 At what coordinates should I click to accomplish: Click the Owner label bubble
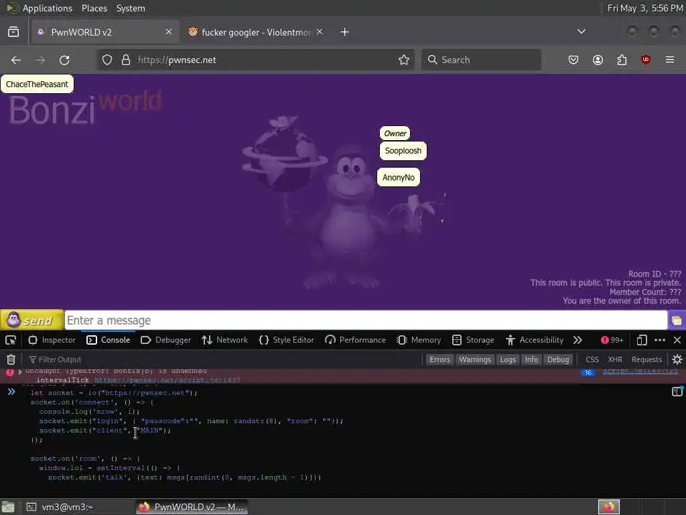click(395, 133)
